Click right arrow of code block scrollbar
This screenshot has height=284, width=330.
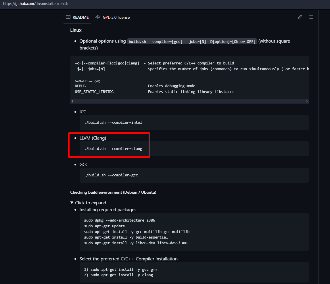(307, 101)
